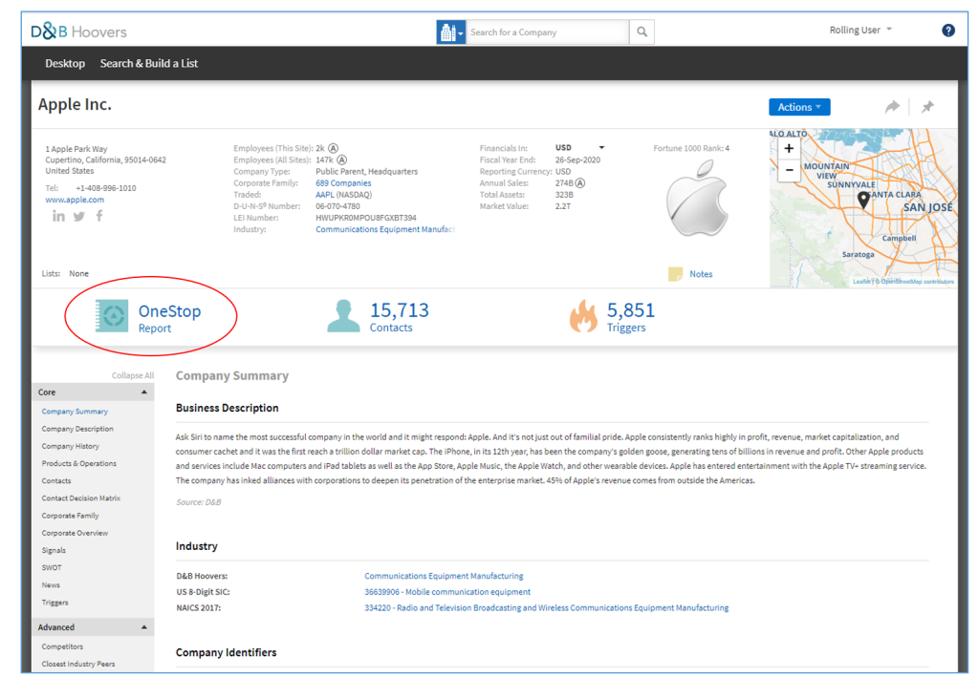Open Search & Build a List menu

coord(148,64)
